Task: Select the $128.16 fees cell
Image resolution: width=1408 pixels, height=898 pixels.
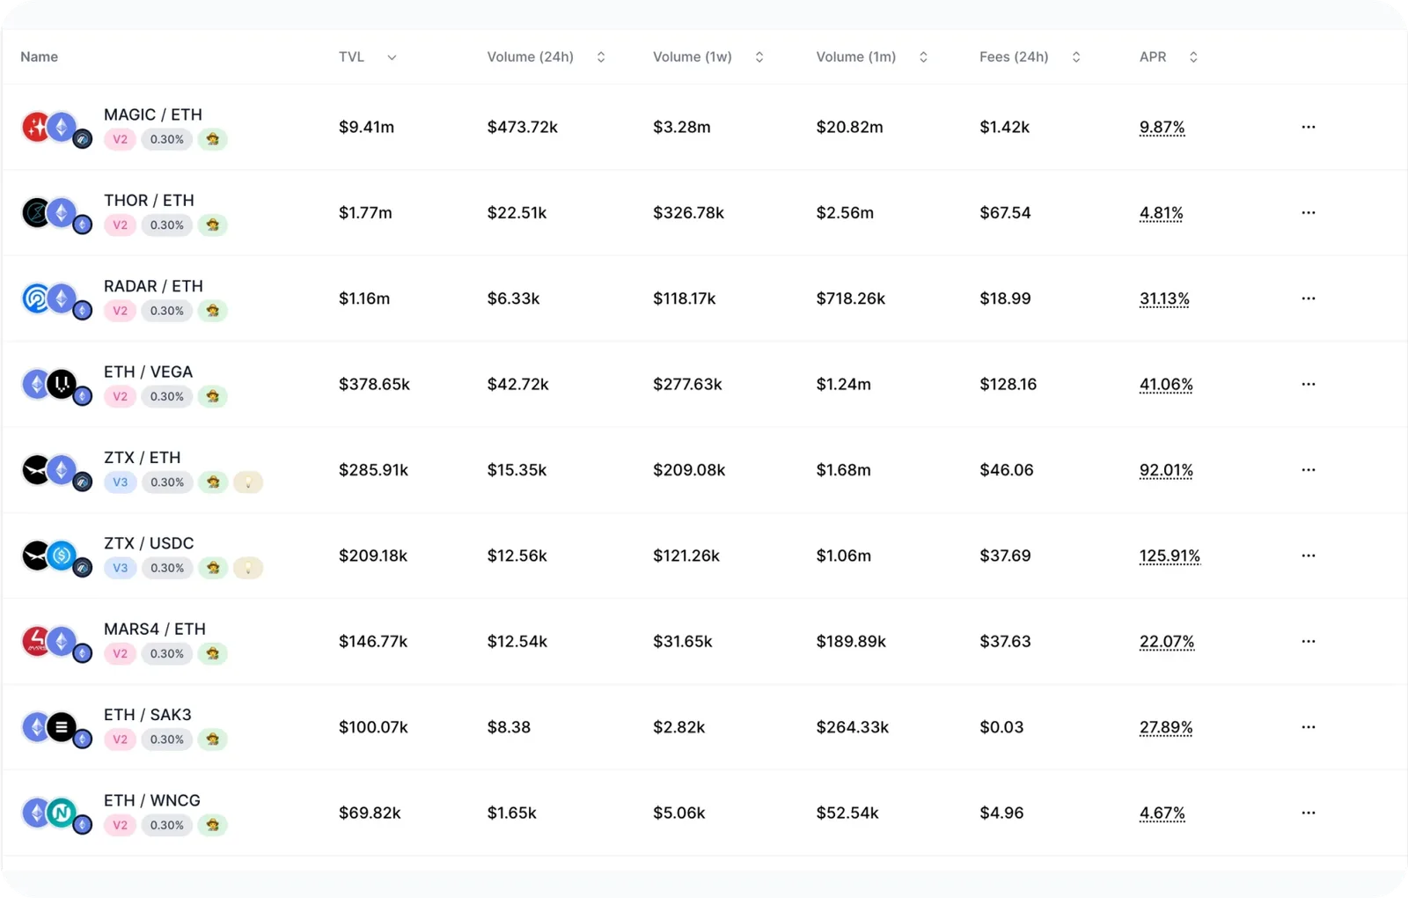Action: tap(1008, 384)
